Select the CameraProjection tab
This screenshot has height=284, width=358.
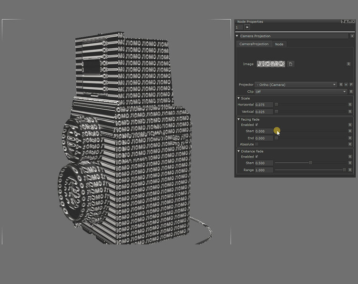tap(254, 44)
